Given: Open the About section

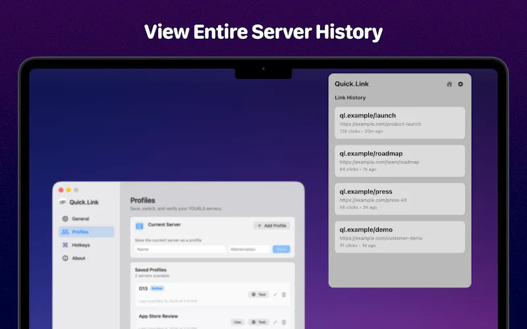Looking at the screenshot, I should [86, 258].
